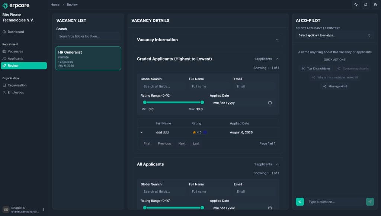Open user menu three-dot icon
The height and width of the screenshot is (216, 381).
click(43, 209)
